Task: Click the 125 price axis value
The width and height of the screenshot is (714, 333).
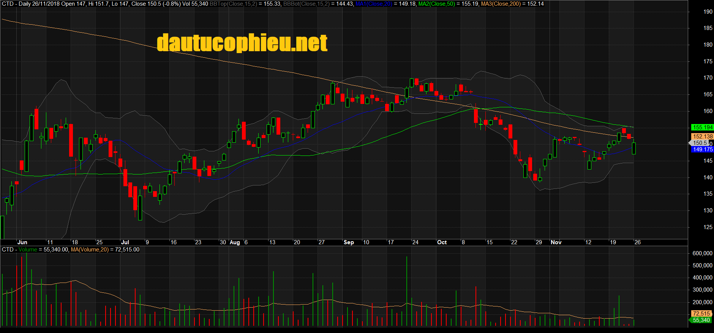Action: (708, 227)
